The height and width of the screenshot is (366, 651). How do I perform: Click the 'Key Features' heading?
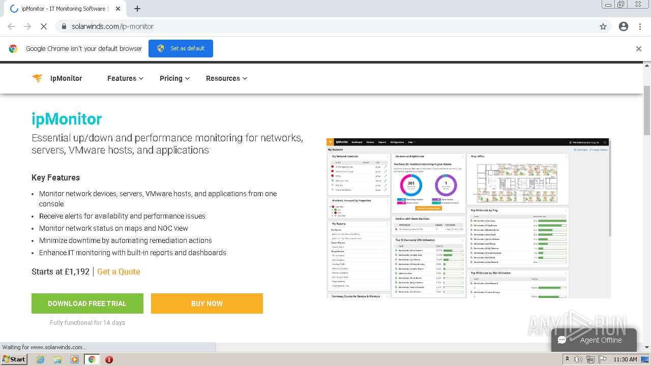pos(55,177)
